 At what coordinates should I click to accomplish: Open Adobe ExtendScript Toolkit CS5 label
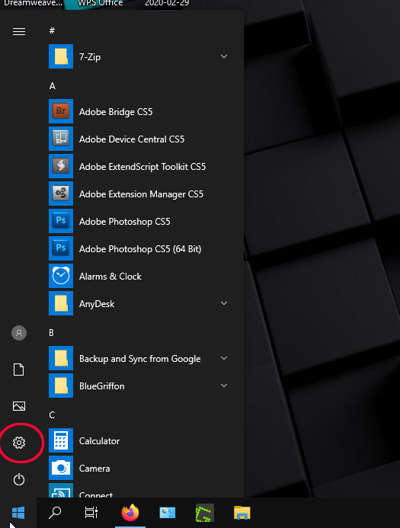(142, 167)
